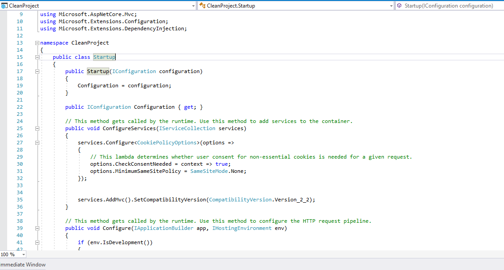Click services.AddMvc() call on line 35

pyautogui.click(x=104, y=200)
